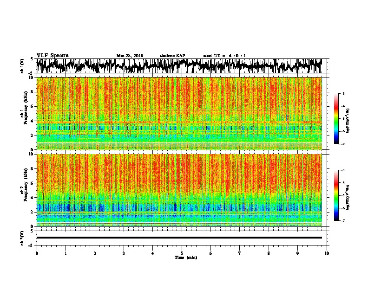Click the "VLF Spectra" title text
The height and width of the screenshot is (284, 368).
(53, 55)
